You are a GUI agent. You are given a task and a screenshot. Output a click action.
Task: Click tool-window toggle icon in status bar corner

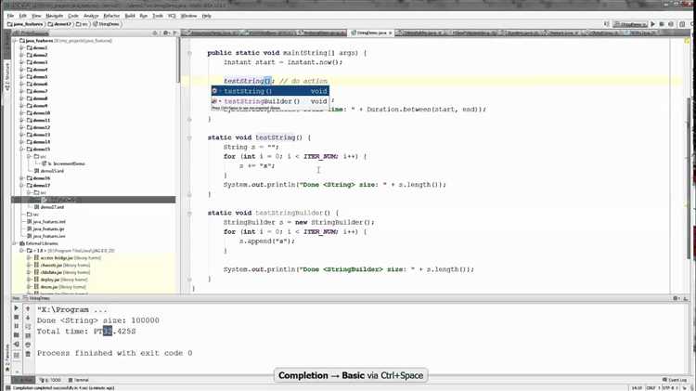7,388
